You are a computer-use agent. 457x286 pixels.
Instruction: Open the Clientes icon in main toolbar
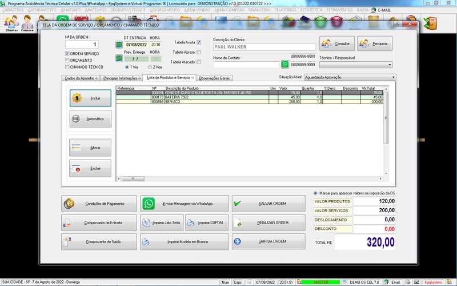tap(11, 23)
